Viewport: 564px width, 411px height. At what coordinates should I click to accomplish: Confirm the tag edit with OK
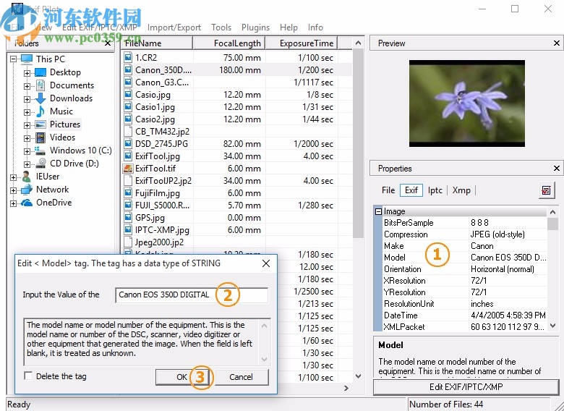click(x=182, y=377)
